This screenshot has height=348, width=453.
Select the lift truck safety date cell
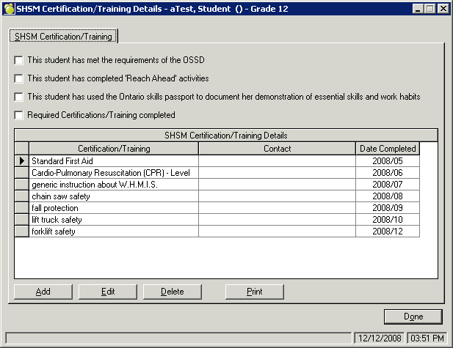388,220
